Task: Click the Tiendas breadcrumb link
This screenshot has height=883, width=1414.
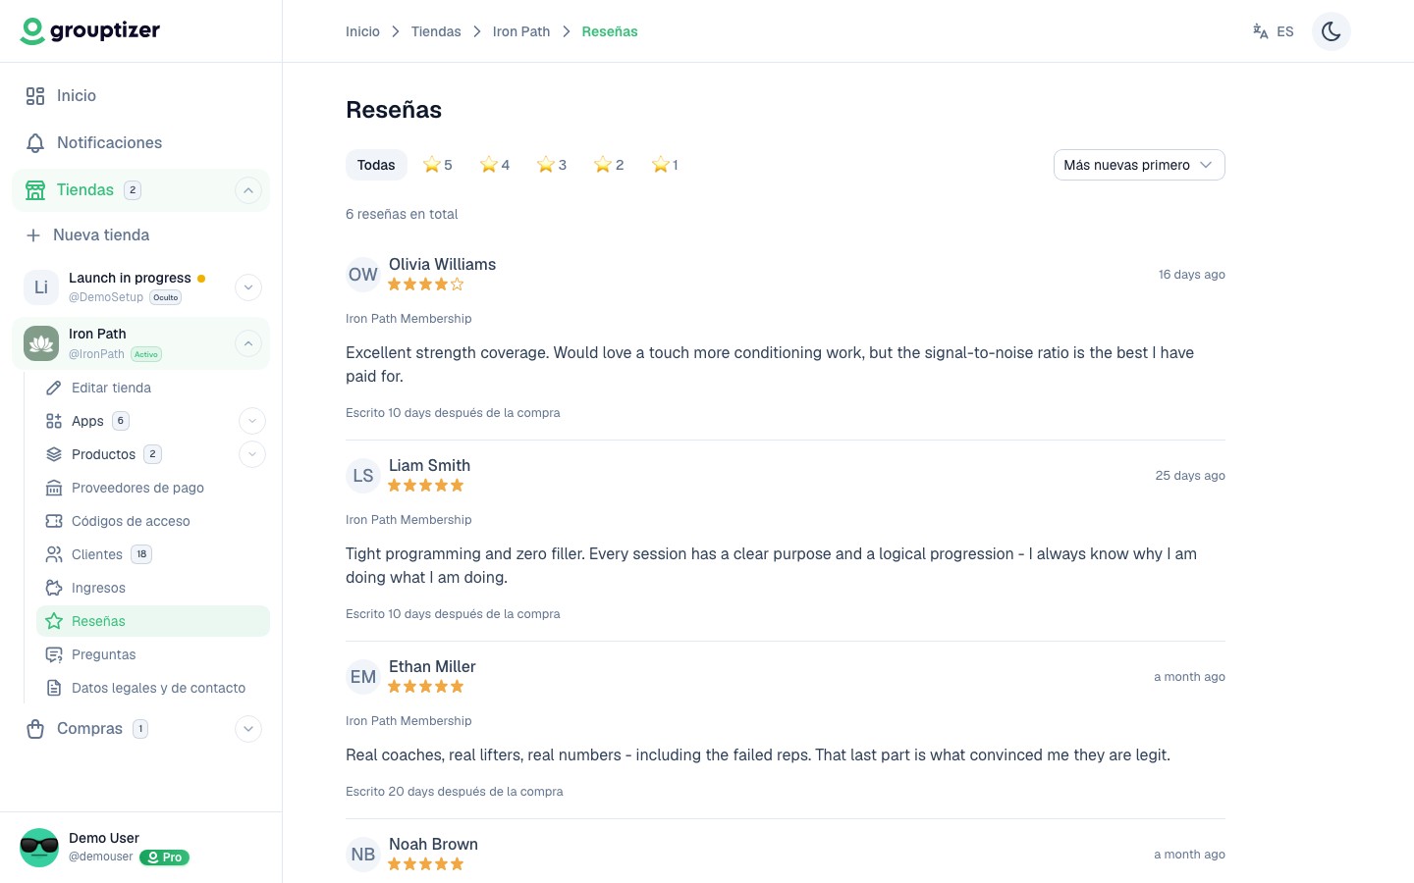Action: (x=436, y=31)
